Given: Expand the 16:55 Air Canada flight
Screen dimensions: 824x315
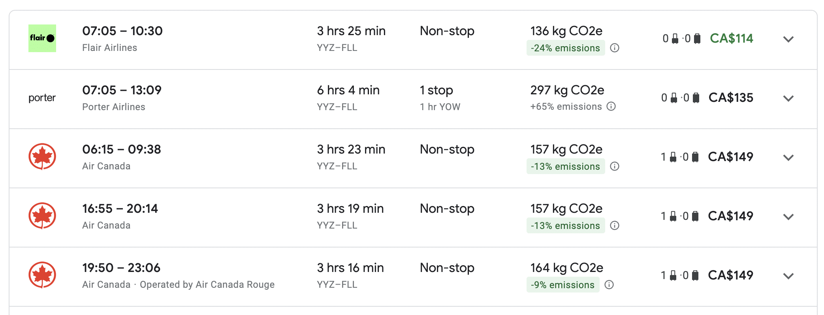Looking at the screenshot, I should 788,216.
